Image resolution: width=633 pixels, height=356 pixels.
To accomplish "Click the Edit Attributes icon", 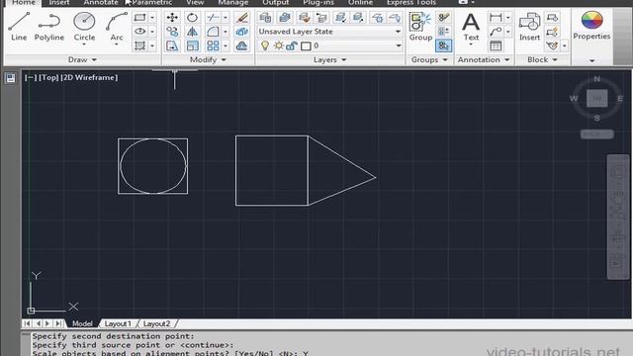I will click(552, 45).
